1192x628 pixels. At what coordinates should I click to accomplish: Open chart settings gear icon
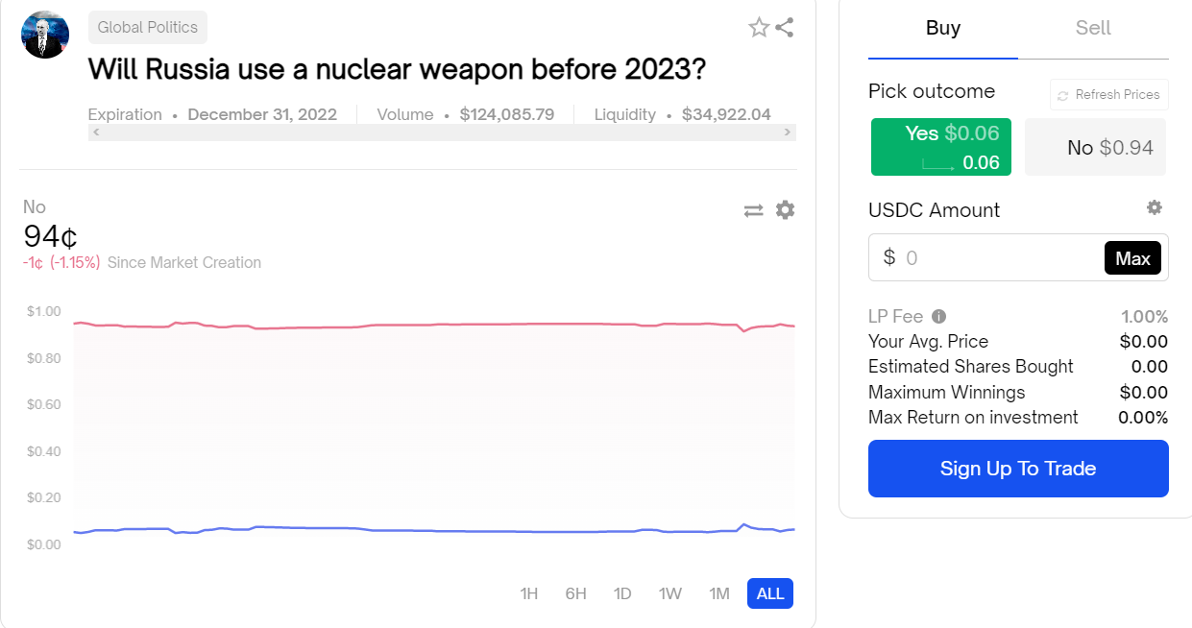click(x=785, y=209)
